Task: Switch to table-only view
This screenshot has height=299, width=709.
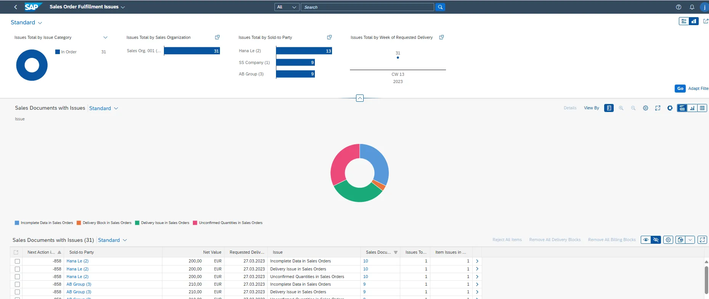Action: point(702,108)
